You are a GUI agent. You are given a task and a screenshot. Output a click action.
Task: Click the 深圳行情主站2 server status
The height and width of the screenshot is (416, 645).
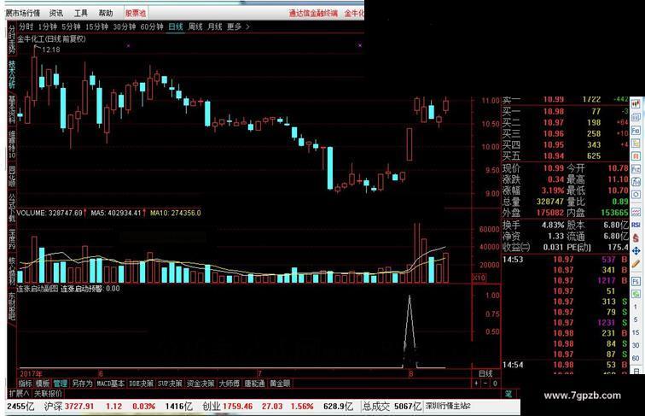[x=448, y=406]
